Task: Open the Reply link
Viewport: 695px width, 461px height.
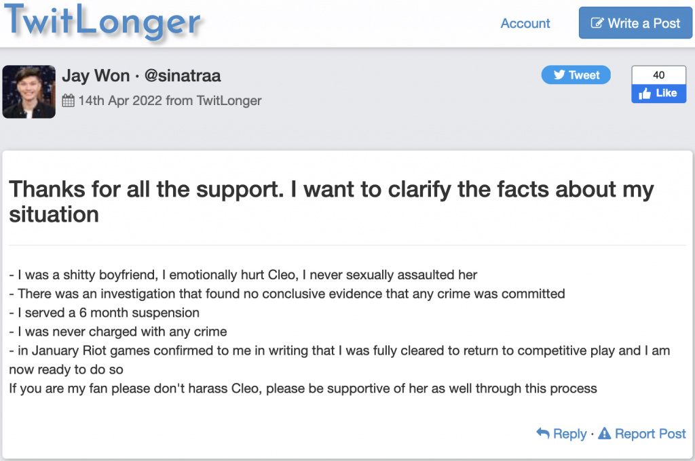Action: tap(569, 433)
